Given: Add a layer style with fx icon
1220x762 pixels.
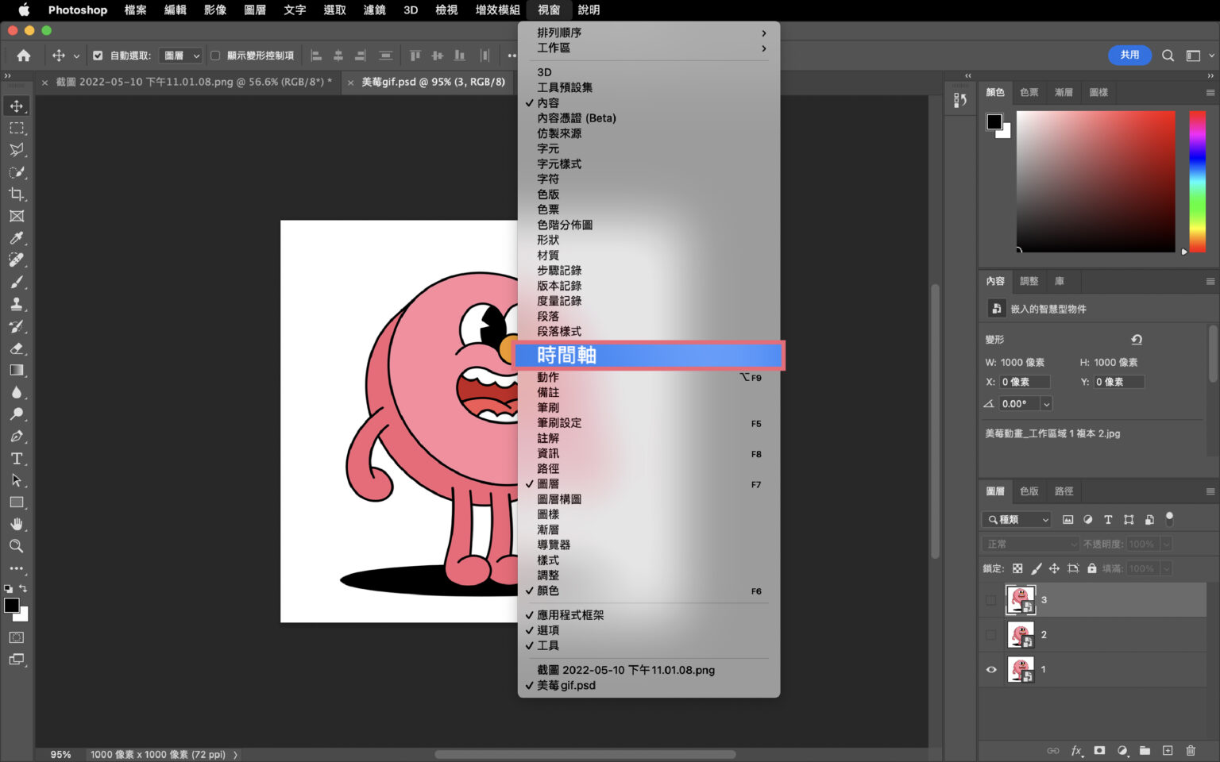Looking at the screenshot, I should (1076, 750).
